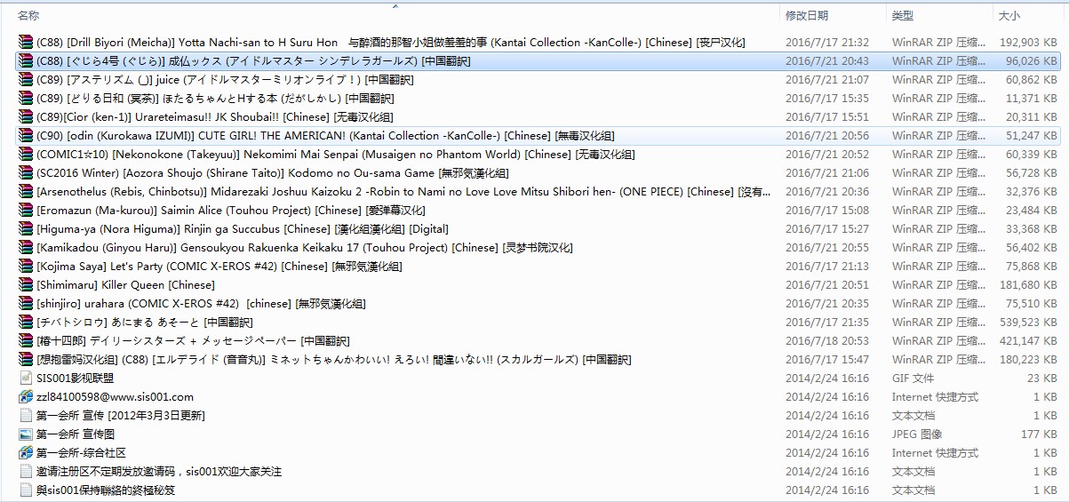Select the 第一会所 宣传图 JPEG image icon
The width and height of the screenshot is (1069, 502).
pyautogui.click(x=26, y=434)
